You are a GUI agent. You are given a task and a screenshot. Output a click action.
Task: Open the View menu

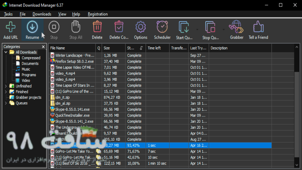[x=62, y=14]
